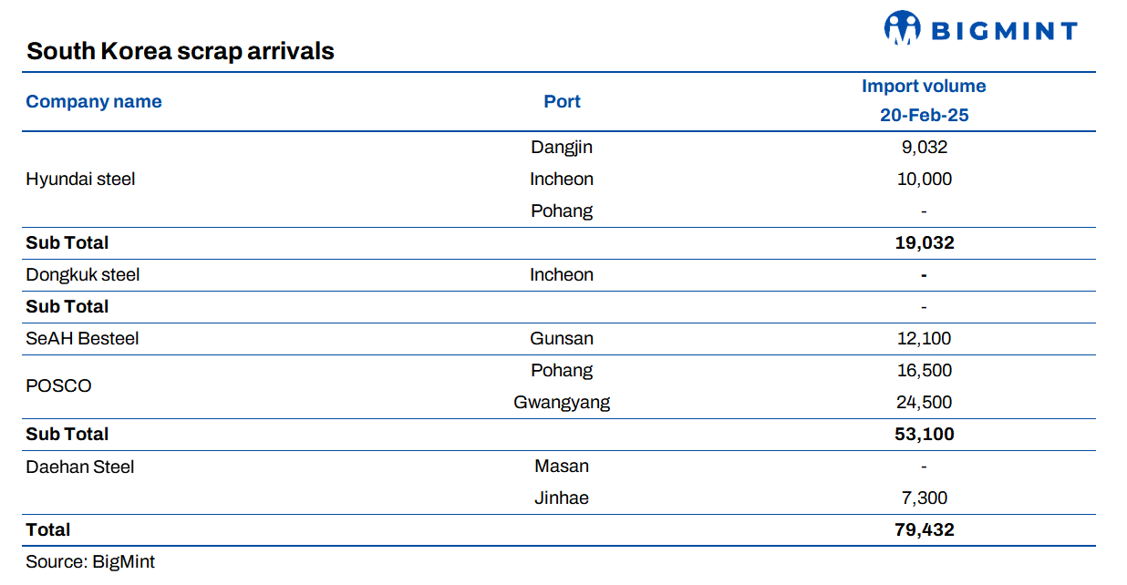Screen dimensions: 1127x585
Task: Select the Import volume column header
Action: [924, 87]
